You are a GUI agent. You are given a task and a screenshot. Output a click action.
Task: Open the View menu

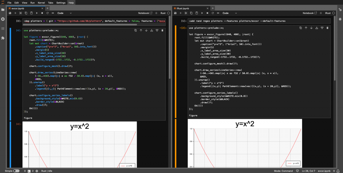click(x=24, y=3)
